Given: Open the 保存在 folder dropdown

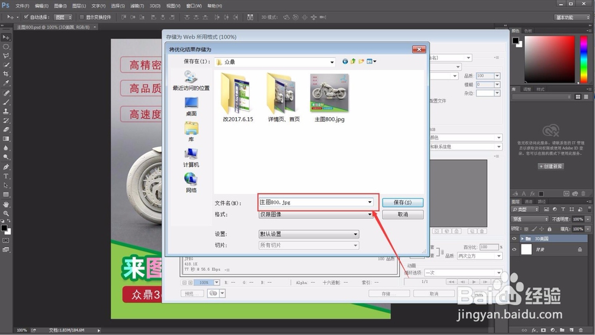Looking at the screenshot, I should coord(332,62).
